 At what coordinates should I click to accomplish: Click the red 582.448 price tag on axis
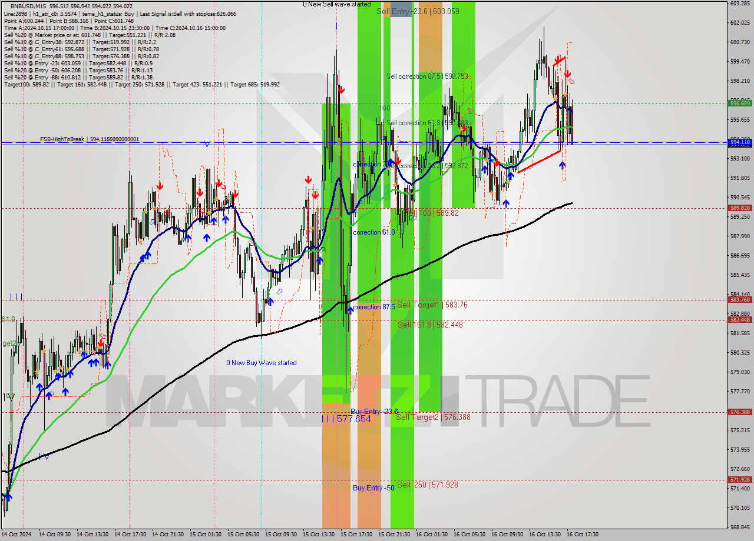[x=740, y=319]
